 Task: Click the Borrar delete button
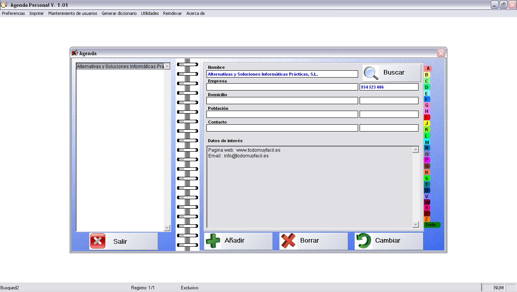pos(314,241)
